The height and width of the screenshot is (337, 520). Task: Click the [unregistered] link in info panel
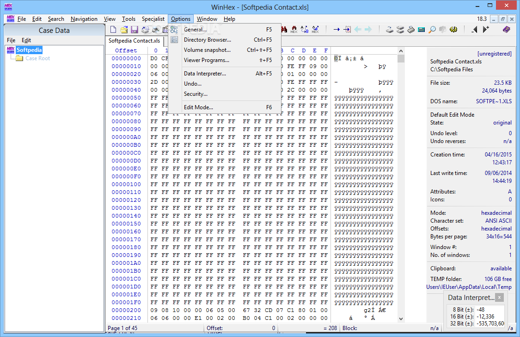(494, 54)
